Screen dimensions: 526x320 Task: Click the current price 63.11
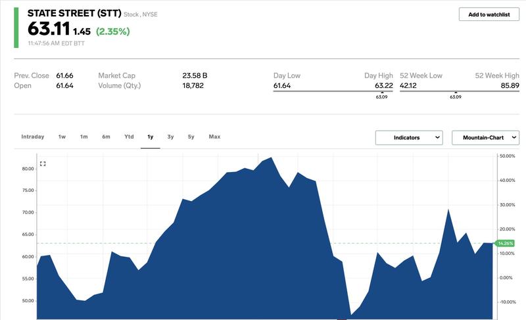pos(49,28)
